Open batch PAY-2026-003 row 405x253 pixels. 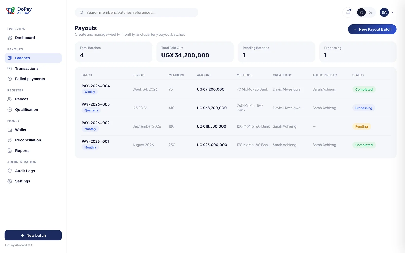[236, 108]
